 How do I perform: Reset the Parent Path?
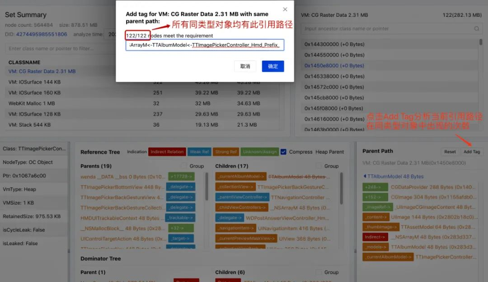click(450, 151)
